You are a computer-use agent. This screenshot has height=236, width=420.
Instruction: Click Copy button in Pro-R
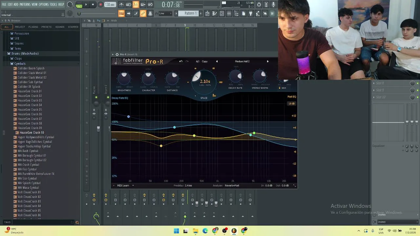205,61
